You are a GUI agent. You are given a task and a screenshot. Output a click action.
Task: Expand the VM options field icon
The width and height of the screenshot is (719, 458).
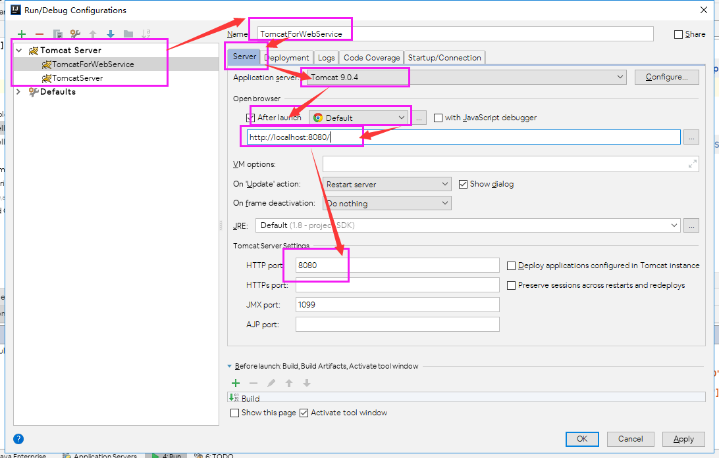tap(693, 164)
